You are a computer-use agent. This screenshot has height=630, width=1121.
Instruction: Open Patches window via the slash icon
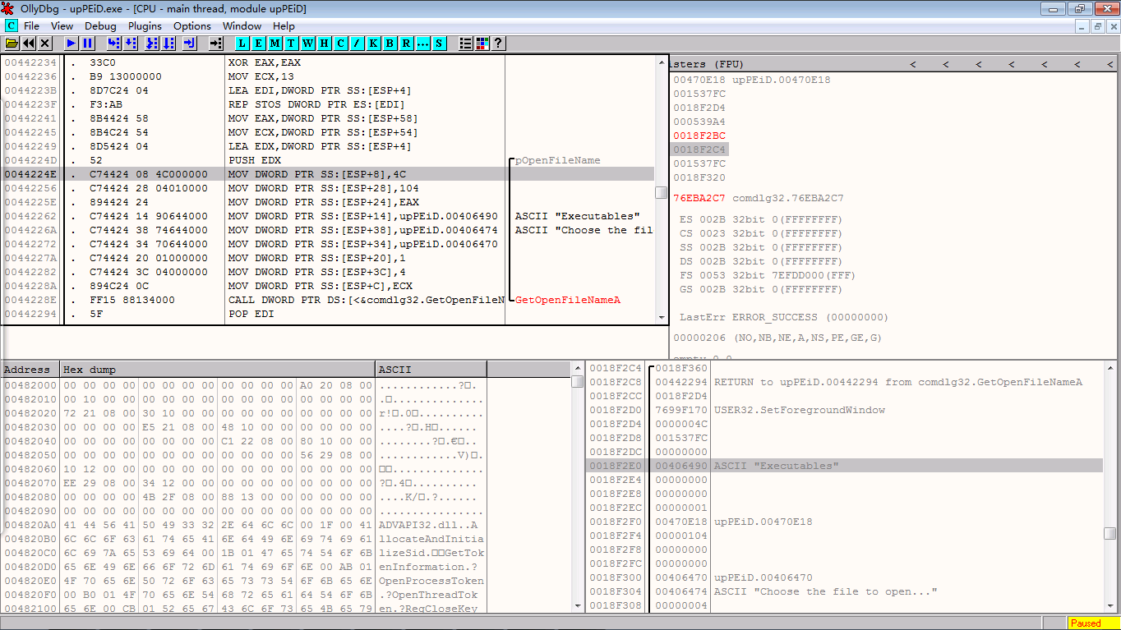358,43
